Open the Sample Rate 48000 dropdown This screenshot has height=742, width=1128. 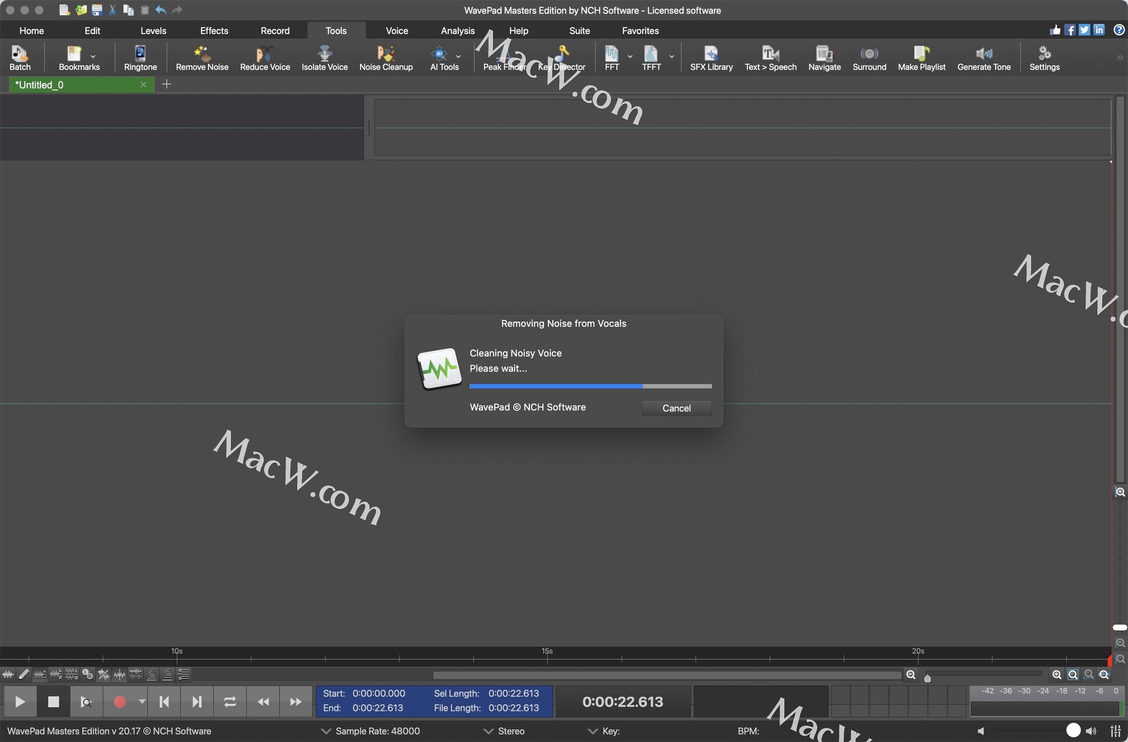pyautogui.click(x=325, y=731)
